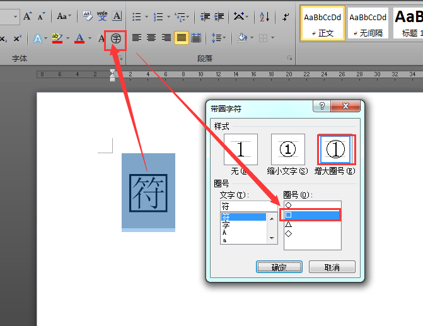Click the Decrease Indent icon
This screenshot has height=326, width=423.
205,17
